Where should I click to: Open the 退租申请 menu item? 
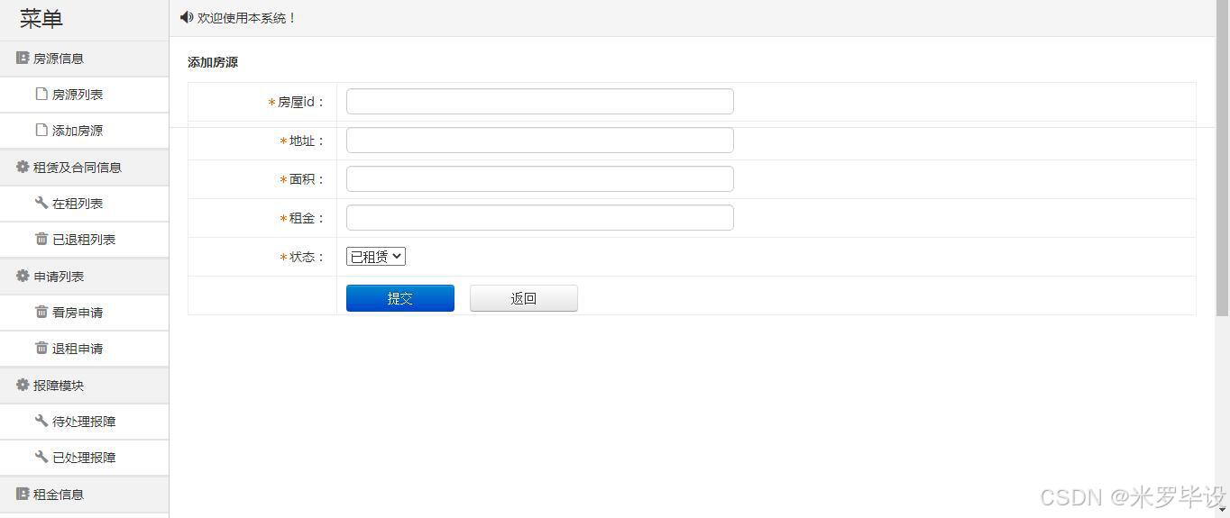pos(84,349)
